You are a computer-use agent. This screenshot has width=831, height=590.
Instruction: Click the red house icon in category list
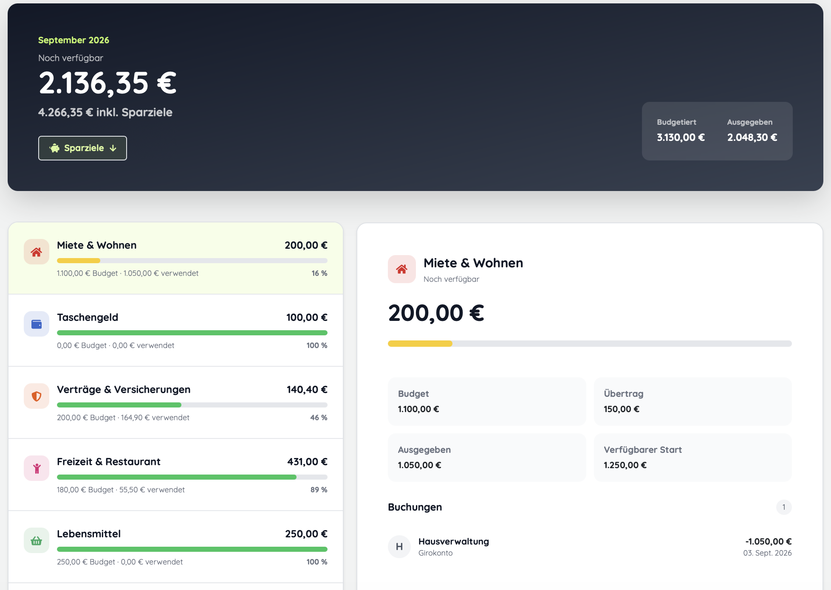click(x=37, y=252)
